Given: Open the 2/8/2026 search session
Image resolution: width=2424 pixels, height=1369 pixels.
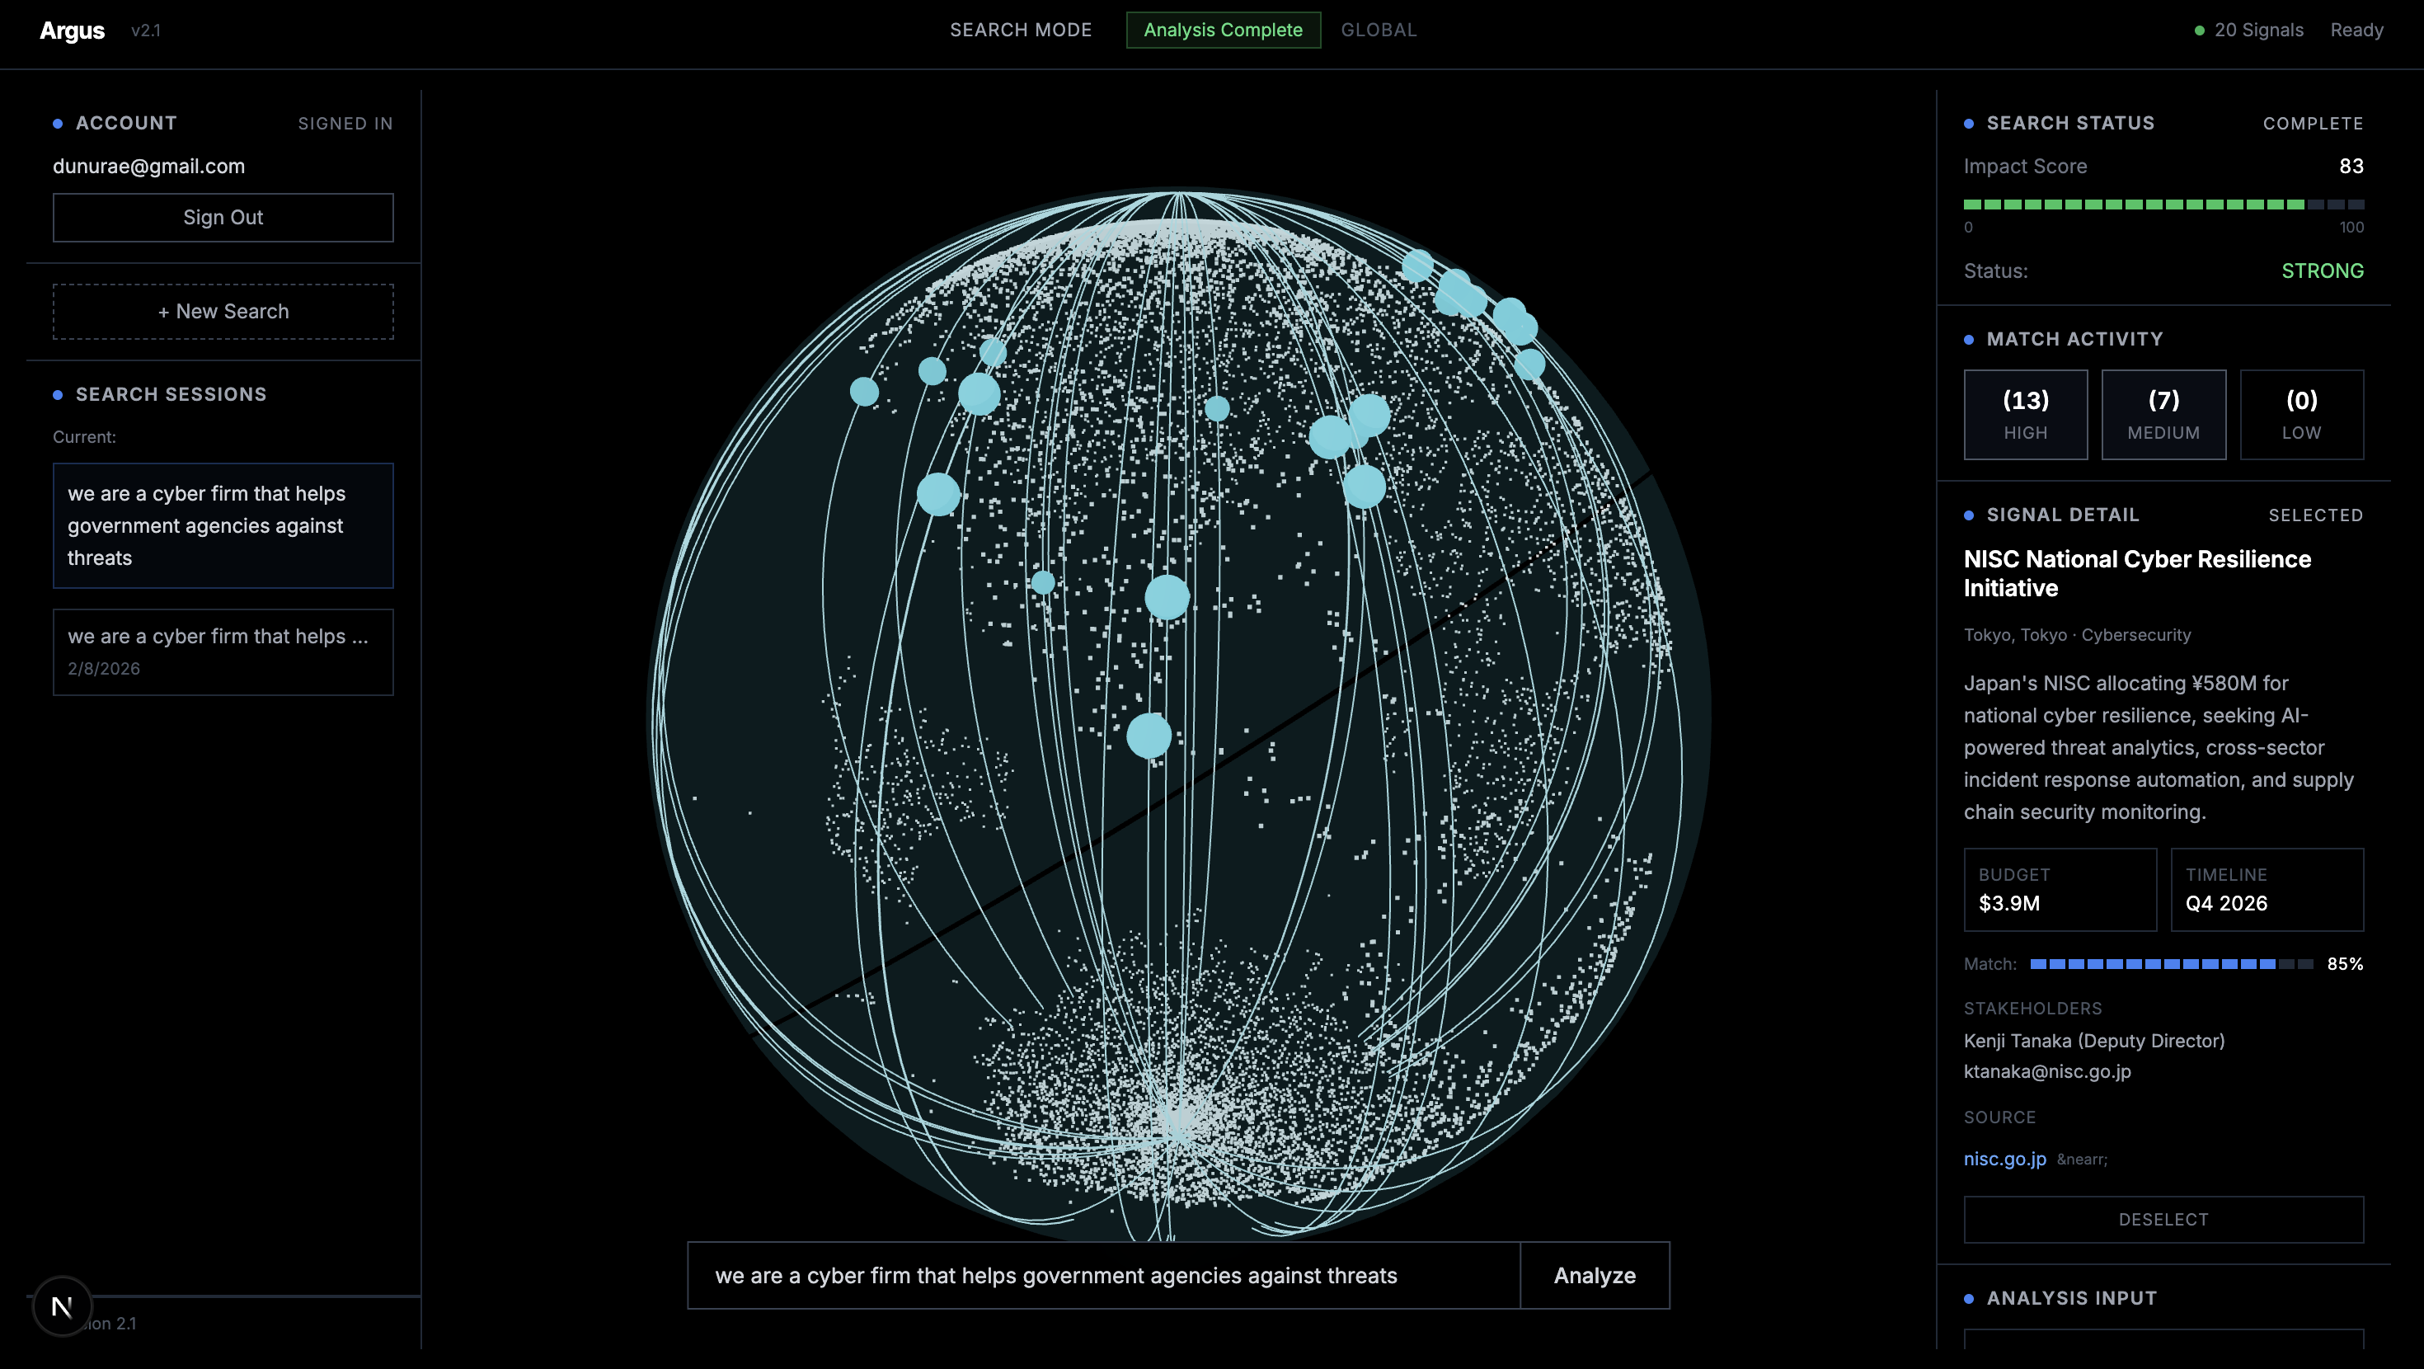Looking at the screenshot, I should coord(223,652).
